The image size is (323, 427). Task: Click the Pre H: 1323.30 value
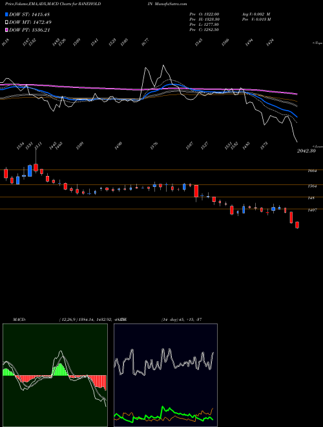pos(204,19)
